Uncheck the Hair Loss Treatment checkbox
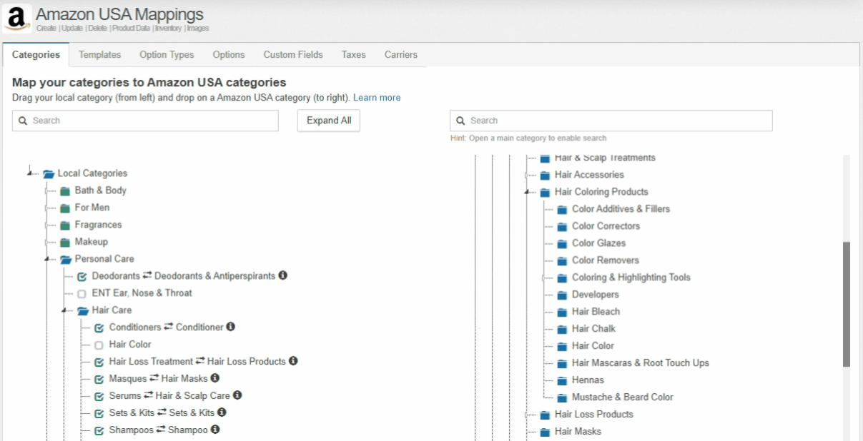This screenshot has height=441, width=863. (99, 362)
